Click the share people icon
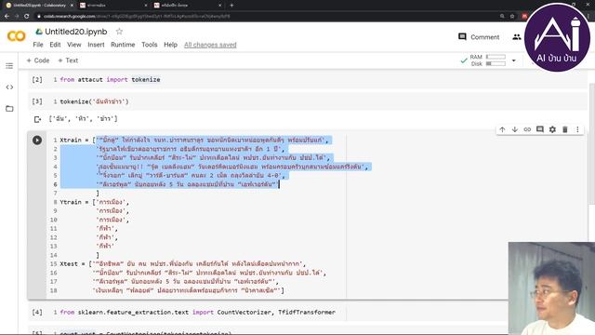The image size is (595, 335). point(517,37)
